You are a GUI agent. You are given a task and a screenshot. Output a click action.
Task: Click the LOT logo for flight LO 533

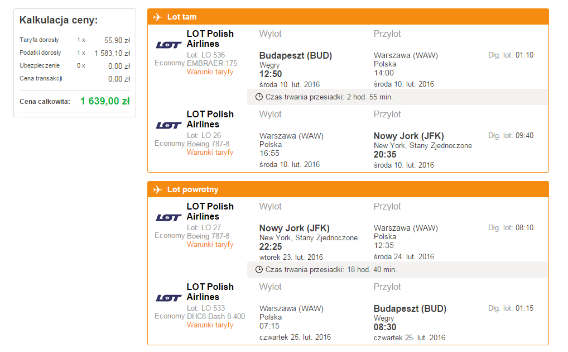(169, 298)
